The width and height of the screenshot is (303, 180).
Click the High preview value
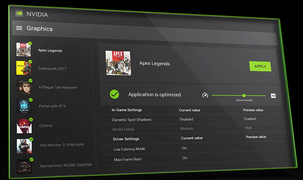[x=249, y=128]
